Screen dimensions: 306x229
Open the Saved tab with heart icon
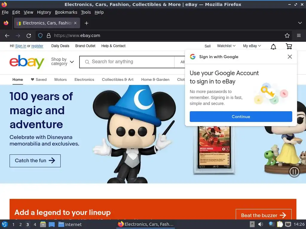pos(39,79)
